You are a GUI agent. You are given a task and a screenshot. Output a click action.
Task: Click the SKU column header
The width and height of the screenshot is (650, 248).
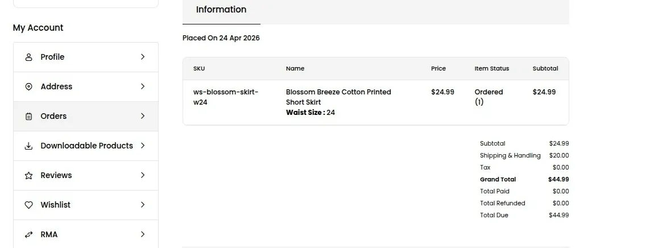(x=199, y=69)
